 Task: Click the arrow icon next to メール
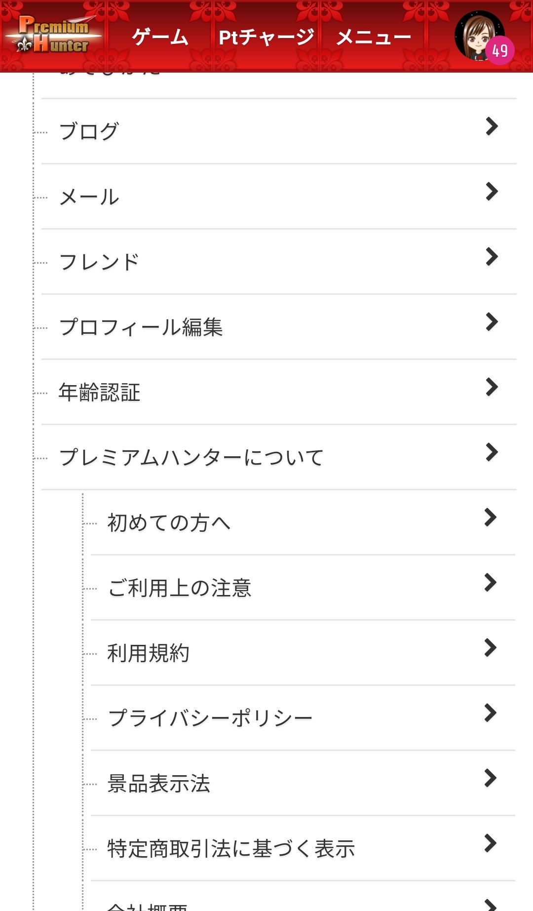pos(492,192)
